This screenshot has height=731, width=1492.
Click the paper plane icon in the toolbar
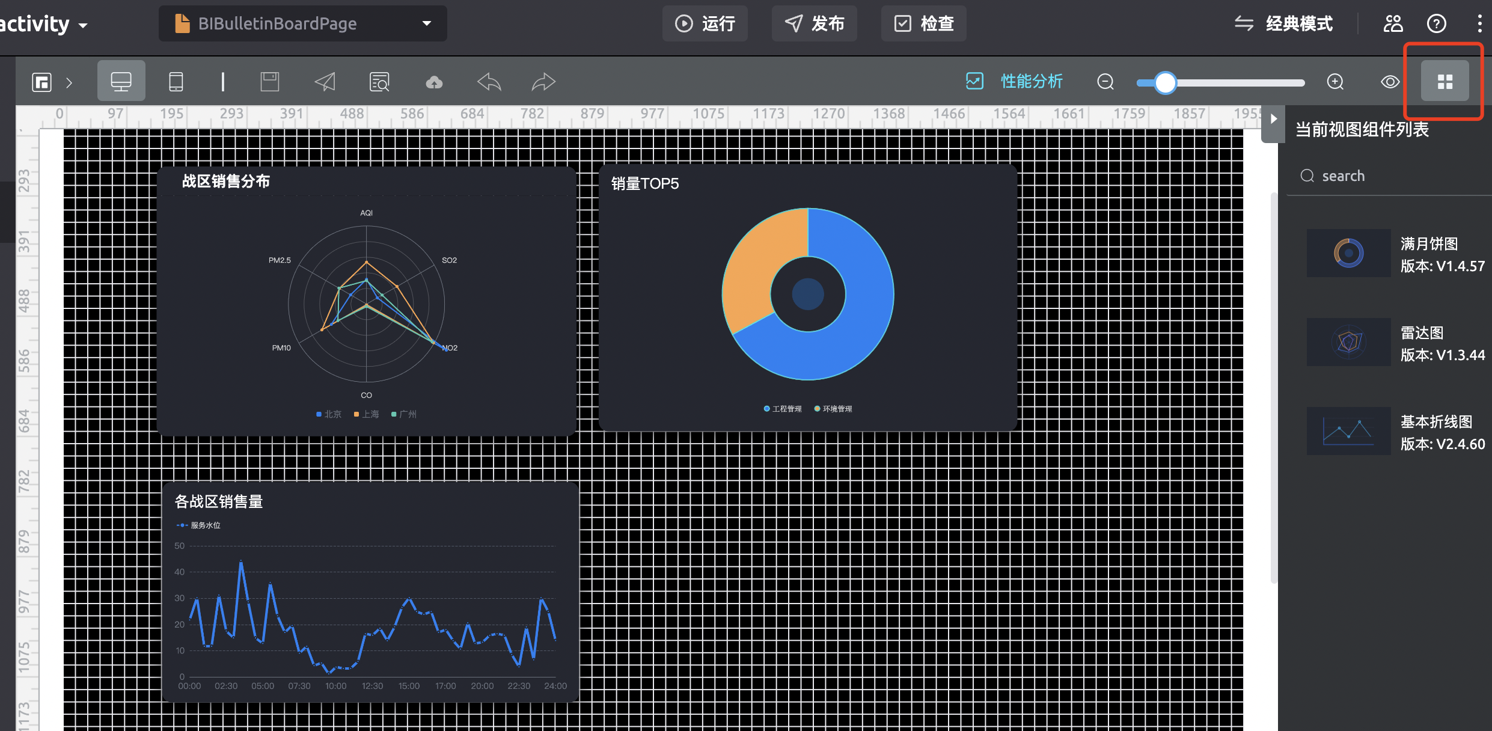coord(325,81)
